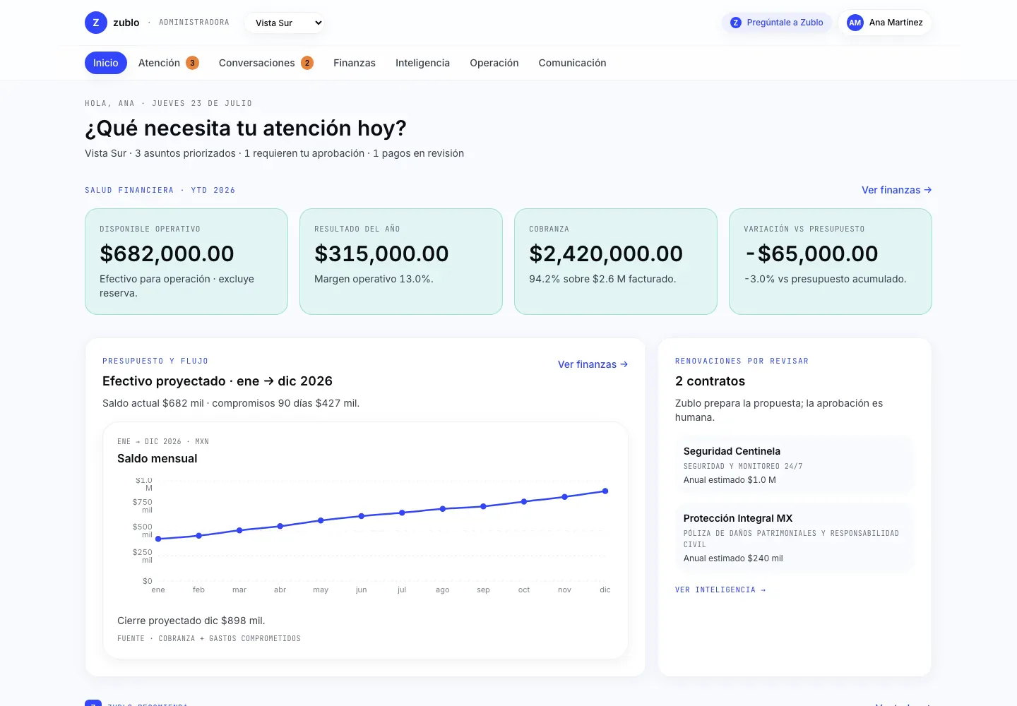Image resolution: width=1017 pixels, height=706 pixels.
Task: Switch to the Operación tab
Action: point(494,63)
